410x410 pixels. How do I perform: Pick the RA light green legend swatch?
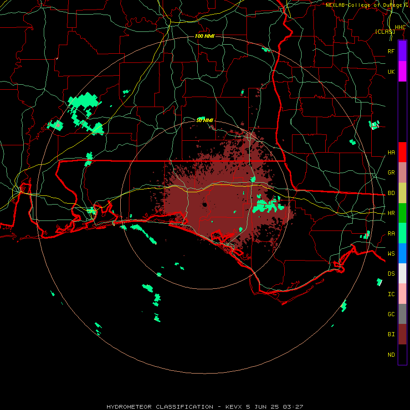pyautogui.click(x=402, y=233)
